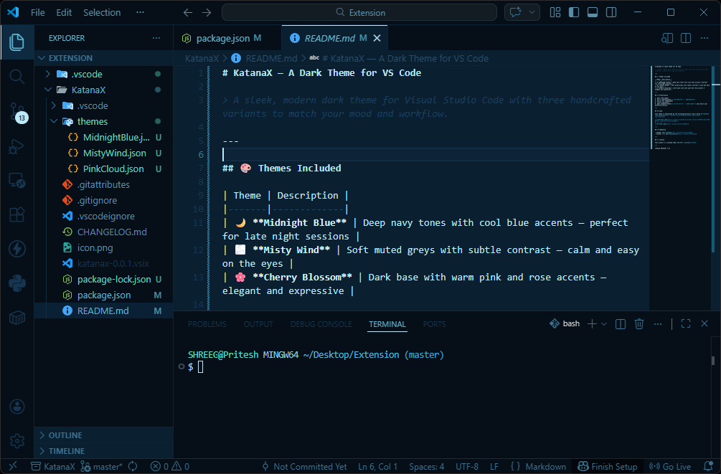
Task: Split the terminal pane
Action: (621, 324)
